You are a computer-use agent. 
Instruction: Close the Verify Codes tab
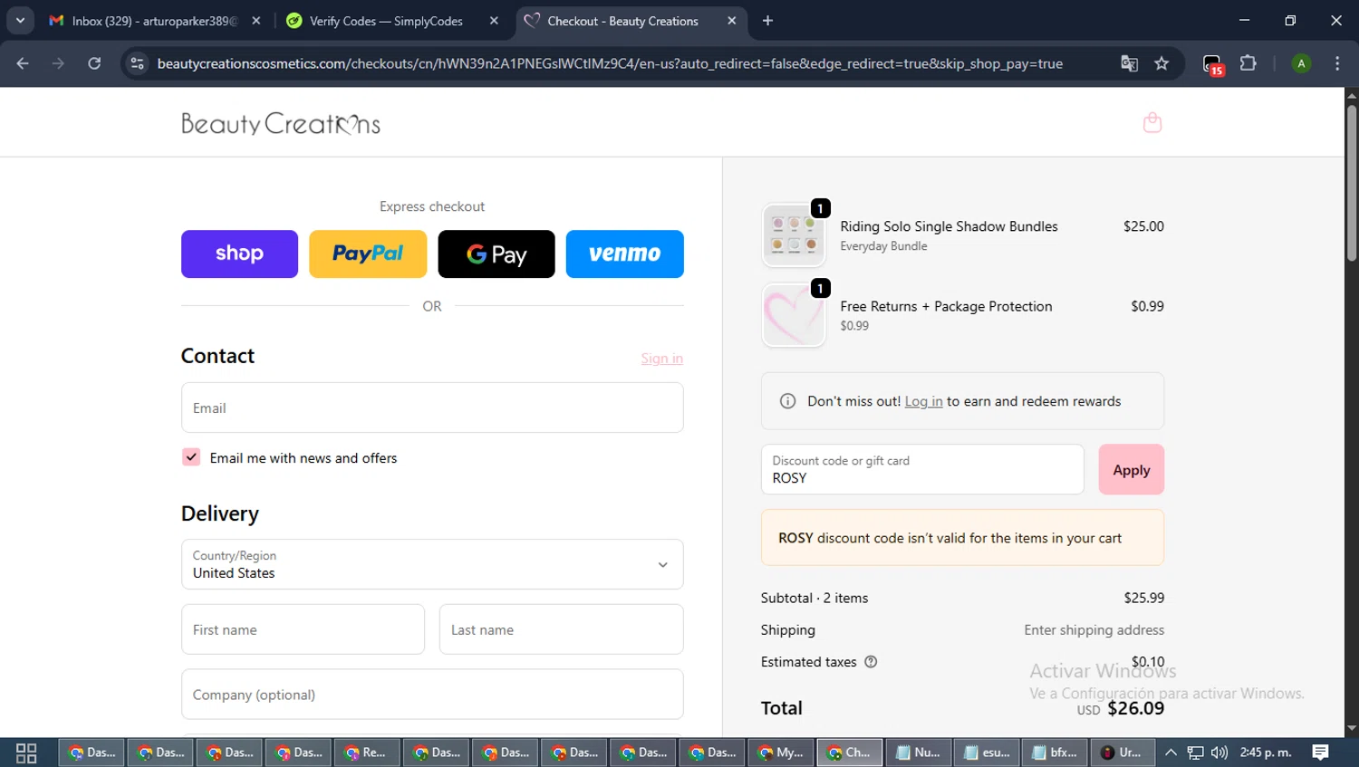494,21
